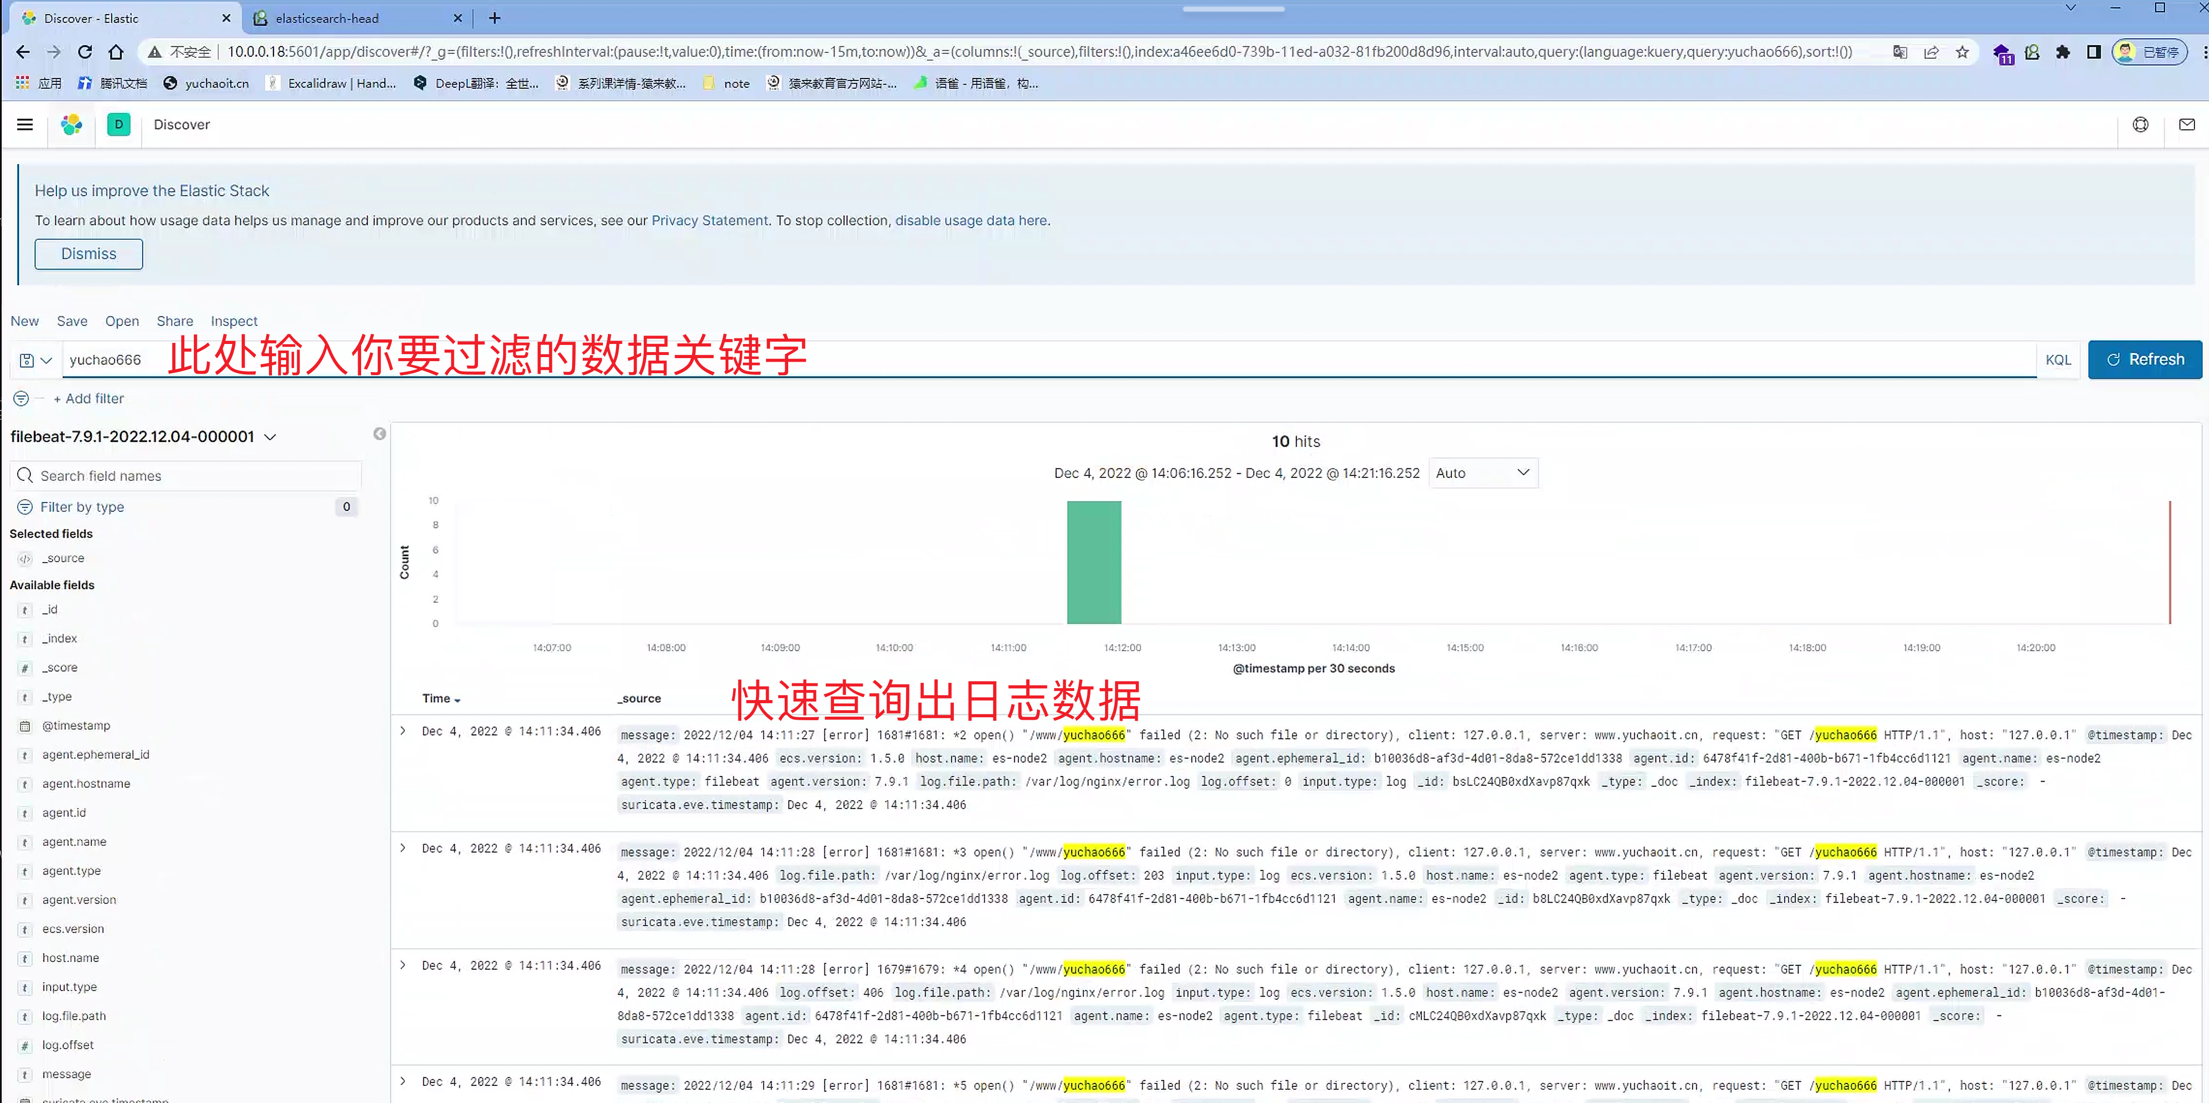Expand the first log document row

(402, 731)
